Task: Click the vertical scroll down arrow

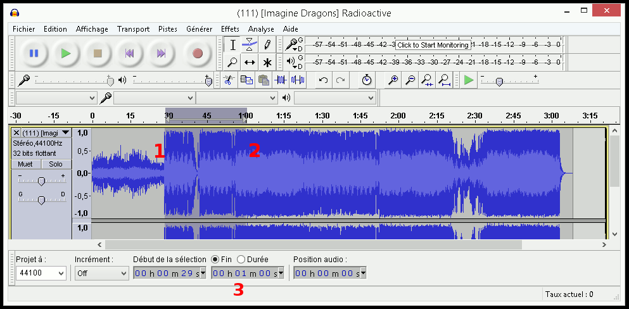Action: pos(615,234)
